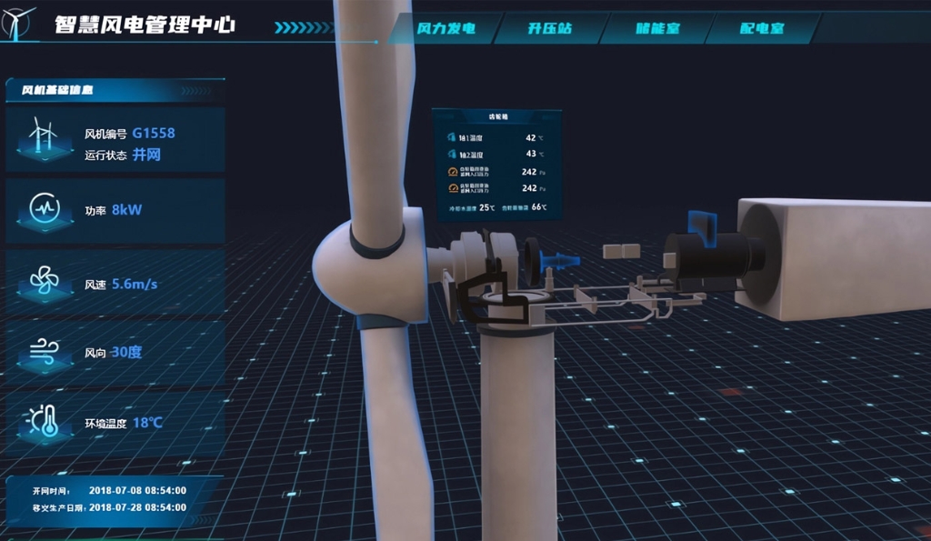Select the blue highlighted part in nacelle
The height and width of the screenshot is (541, 931).
click(554, 261)
